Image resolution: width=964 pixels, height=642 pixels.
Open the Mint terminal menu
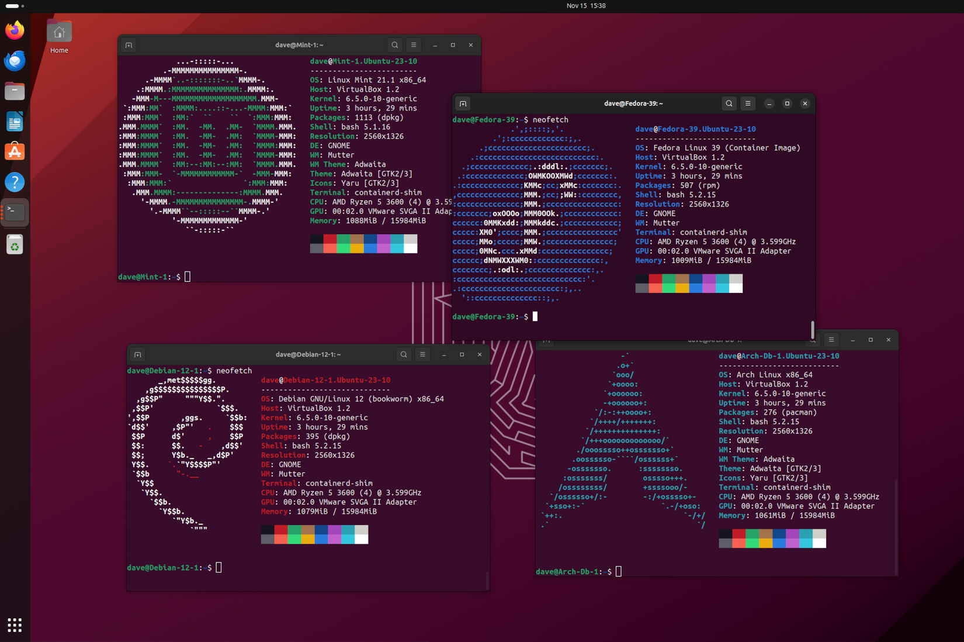coord(413,44)
